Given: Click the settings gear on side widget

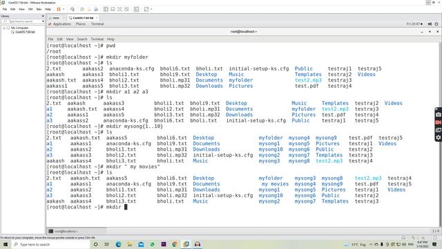Looking at the screenshot, I should point(439,138).
